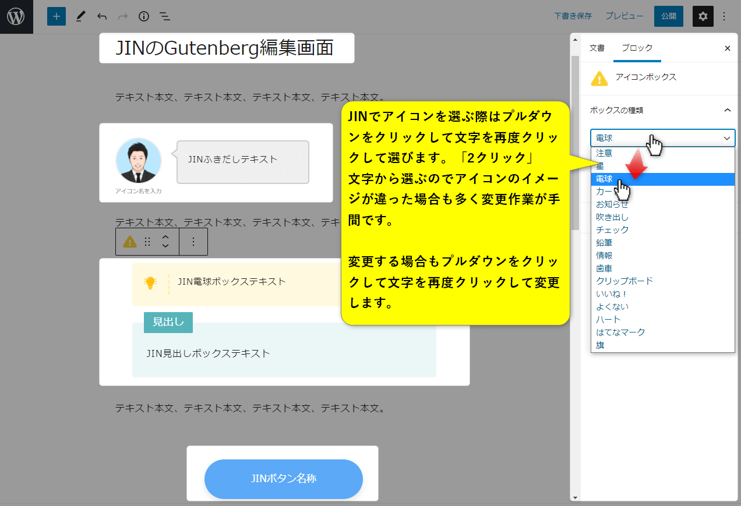Image resolution: width=741 pixels, height=506 pixels.
Task: Select チェック from the dropdown list
Action: pos(663,230)
